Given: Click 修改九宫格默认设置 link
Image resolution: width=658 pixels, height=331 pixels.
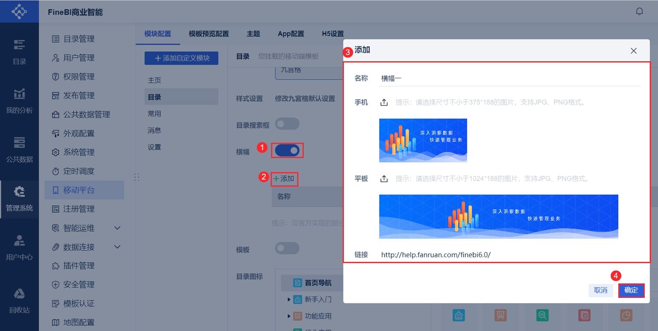Looking at the screenshot, I should 305,99.
